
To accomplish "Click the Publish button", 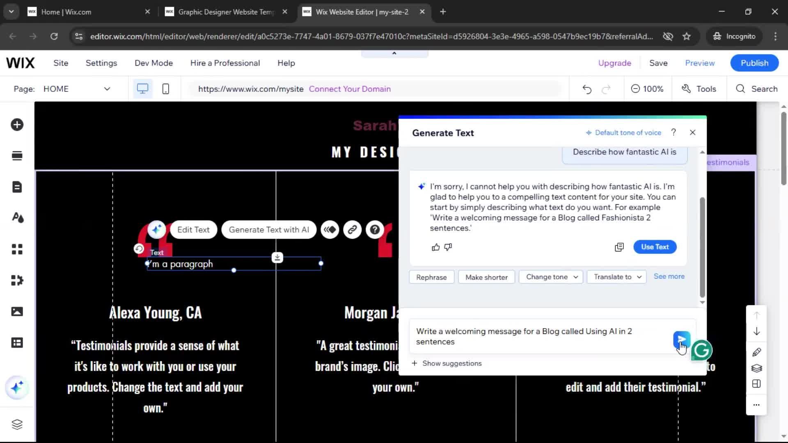I will pos(754,63).
